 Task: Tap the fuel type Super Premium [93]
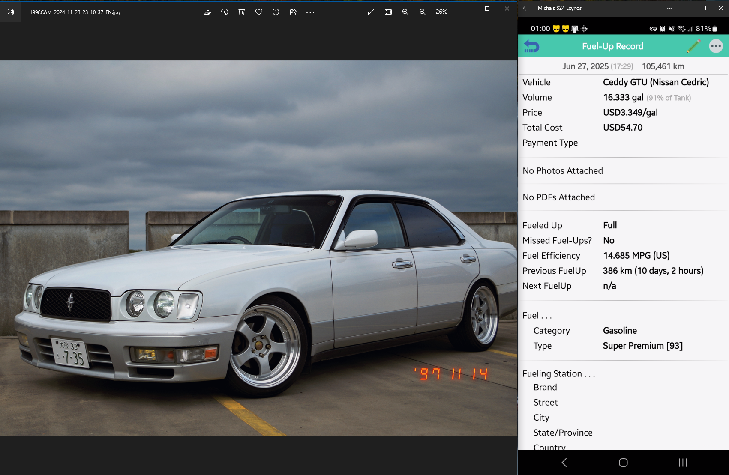(643, 346)
